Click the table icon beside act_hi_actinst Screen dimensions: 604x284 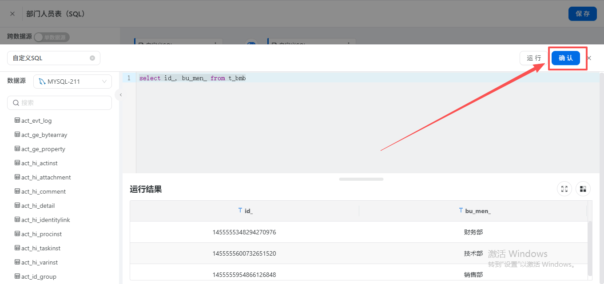pyautogui.click(x=17, y=163)
